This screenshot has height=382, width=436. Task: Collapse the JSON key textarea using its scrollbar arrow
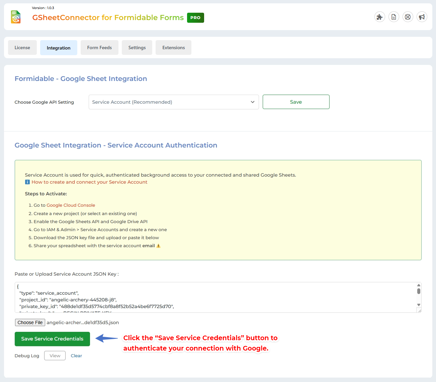pos(419,285)
